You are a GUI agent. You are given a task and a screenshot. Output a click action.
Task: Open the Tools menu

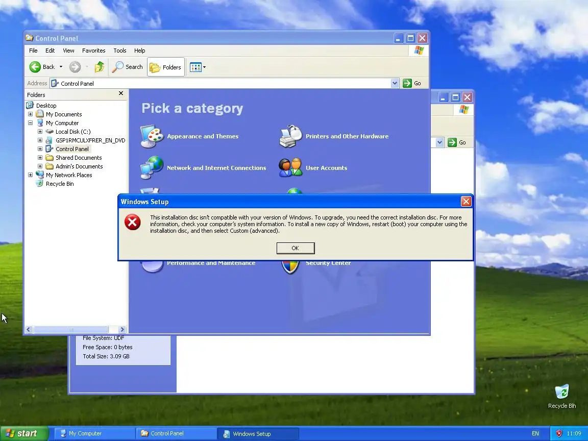pyautogui.click(x=119, y=50)
